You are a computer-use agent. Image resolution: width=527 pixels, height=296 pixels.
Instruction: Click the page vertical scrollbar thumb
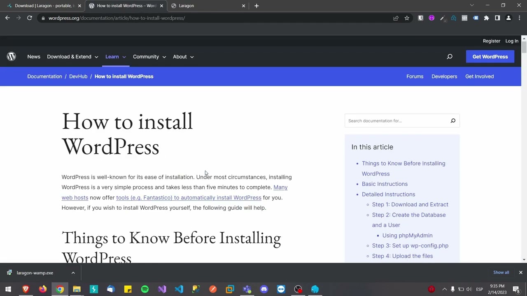[524, 47]
